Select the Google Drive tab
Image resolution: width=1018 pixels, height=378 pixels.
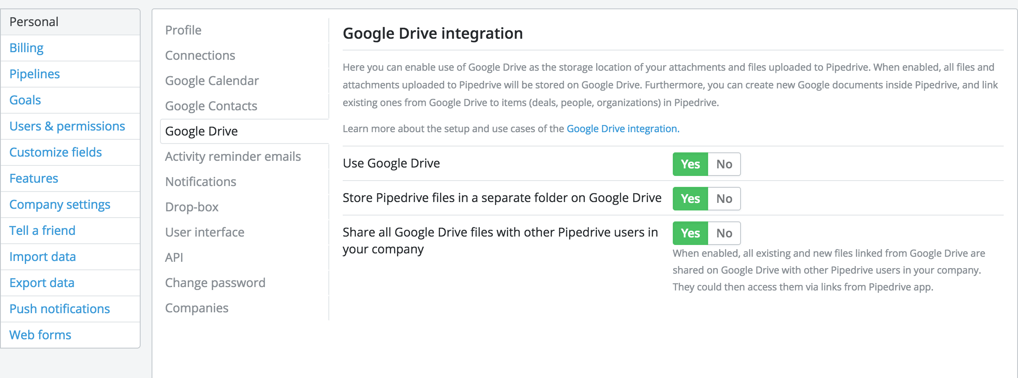pos(244,131)
